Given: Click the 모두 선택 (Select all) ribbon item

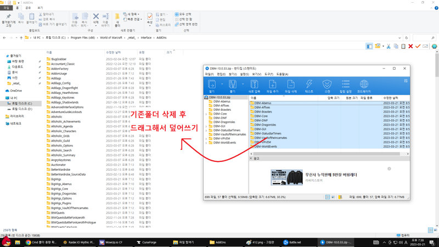Looking at the screenshot, I should 183,14.
